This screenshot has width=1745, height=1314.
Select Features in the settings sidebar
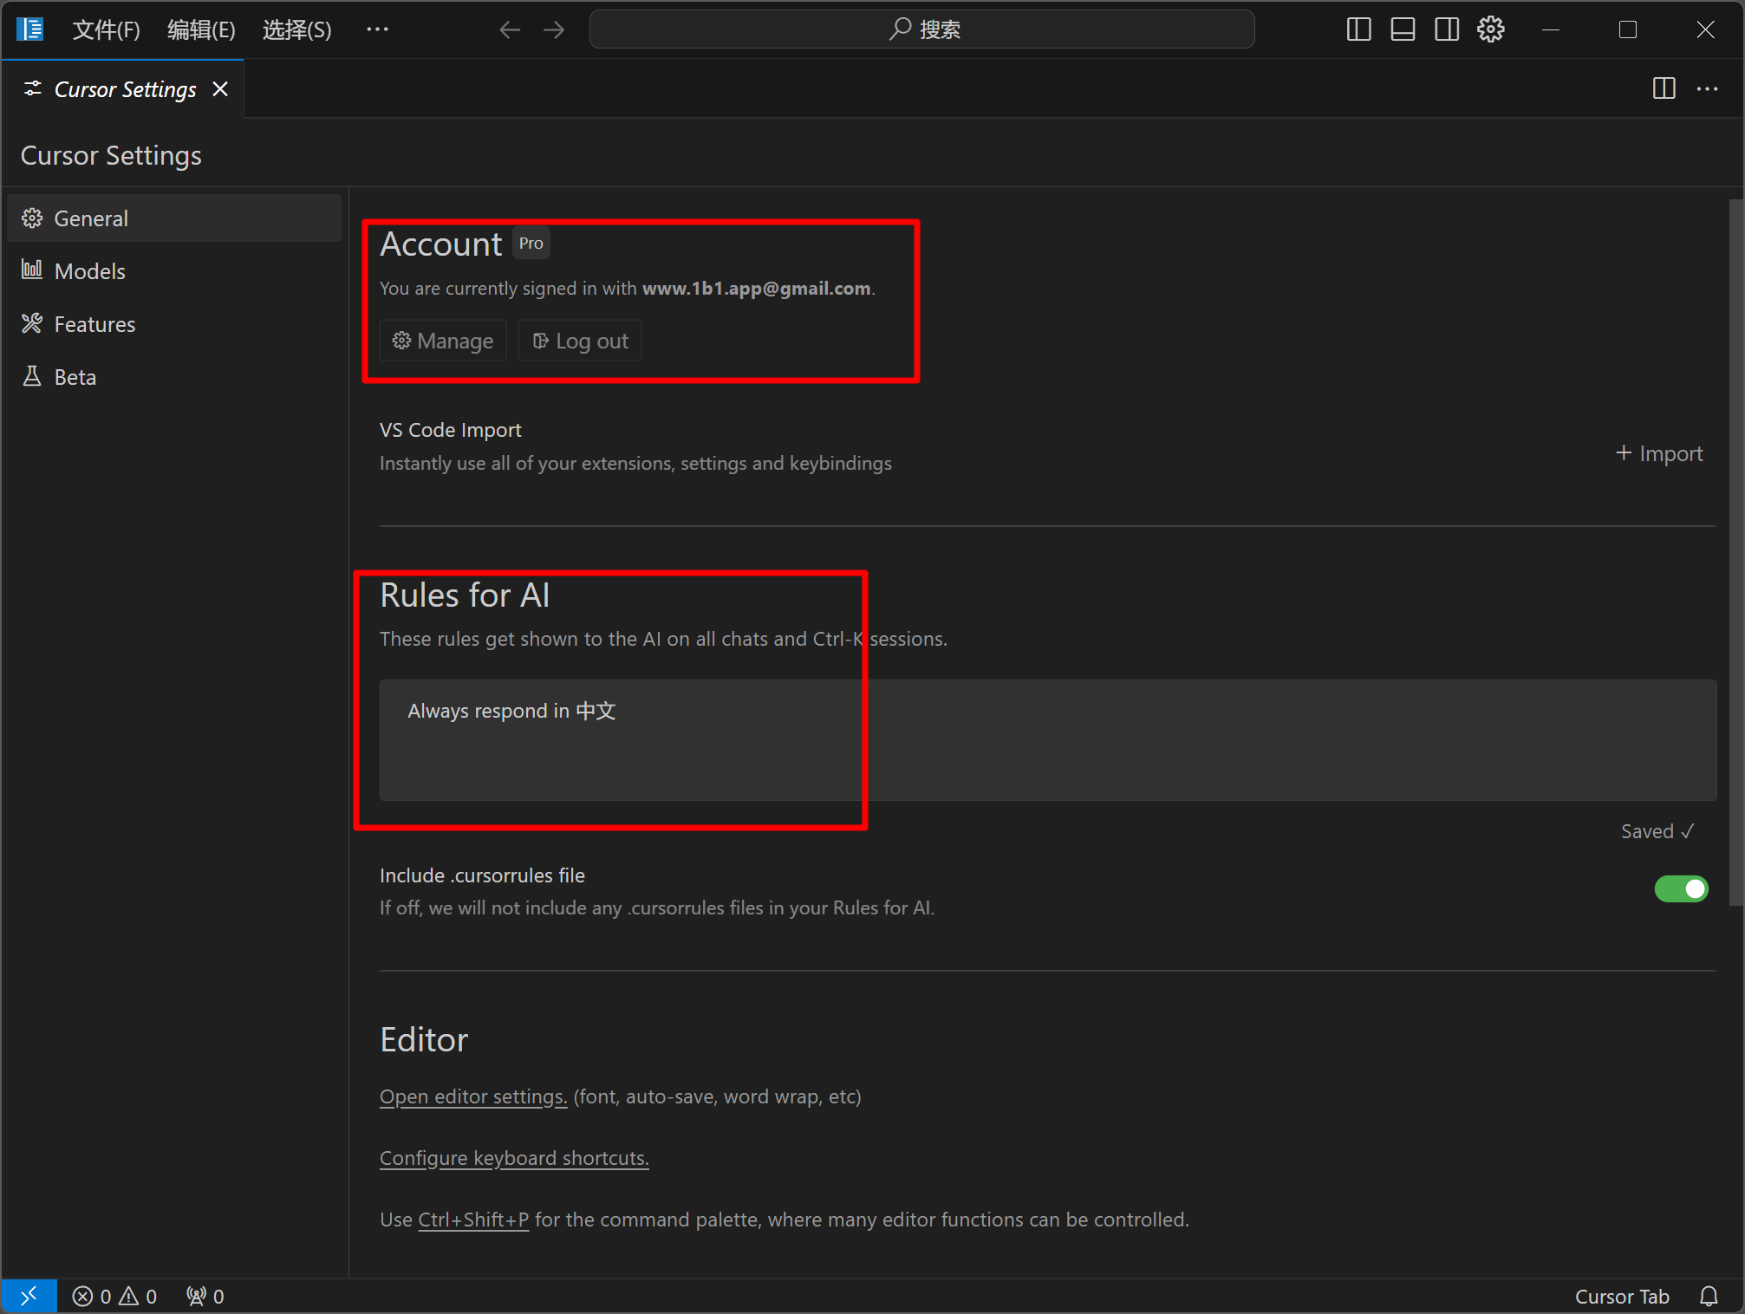pos(174,324)
